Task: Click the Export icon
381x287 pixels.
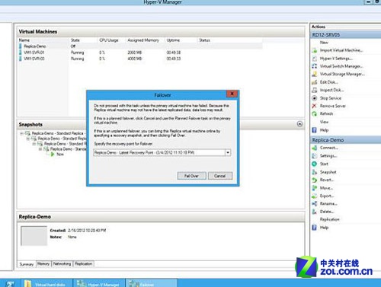Action: [315, 196]
